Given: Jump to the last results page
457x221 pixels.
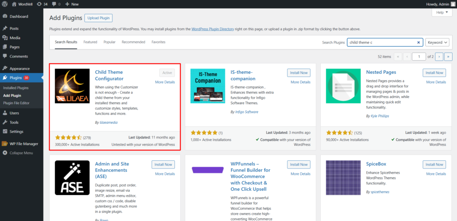Looking at the screenshot, I should tap(448, 57).
